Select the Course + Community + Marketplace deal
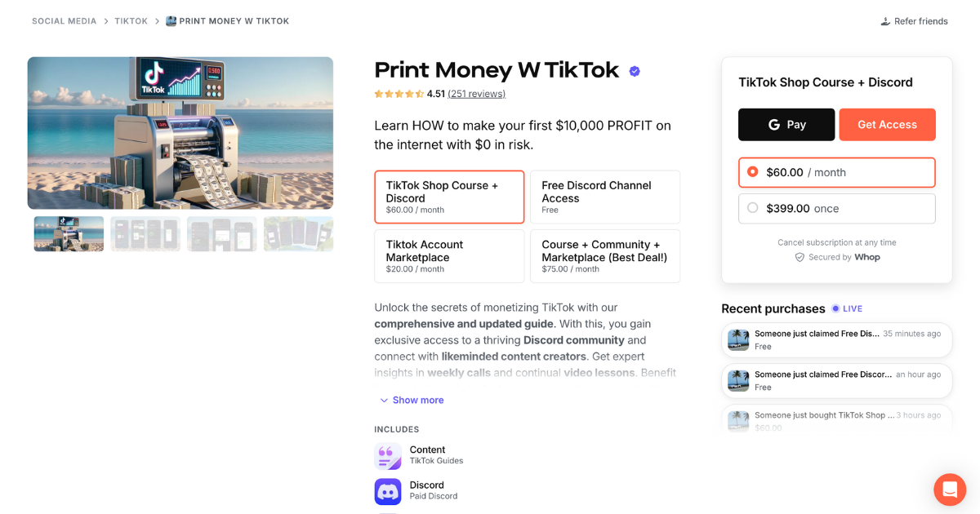 click(x=605, y=255)
